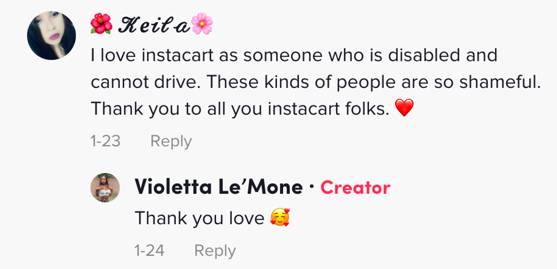
Task: Click the word "disabled" in Keila's comment
Action: coord(423,55)
